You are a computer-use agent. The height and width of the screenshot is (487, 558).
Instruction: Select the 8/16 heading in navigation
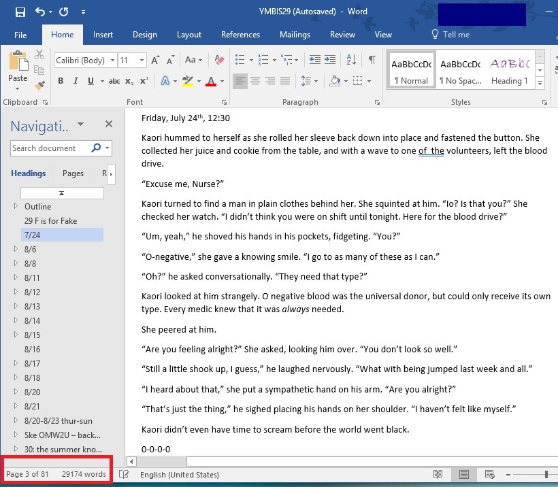coord(33,350)
